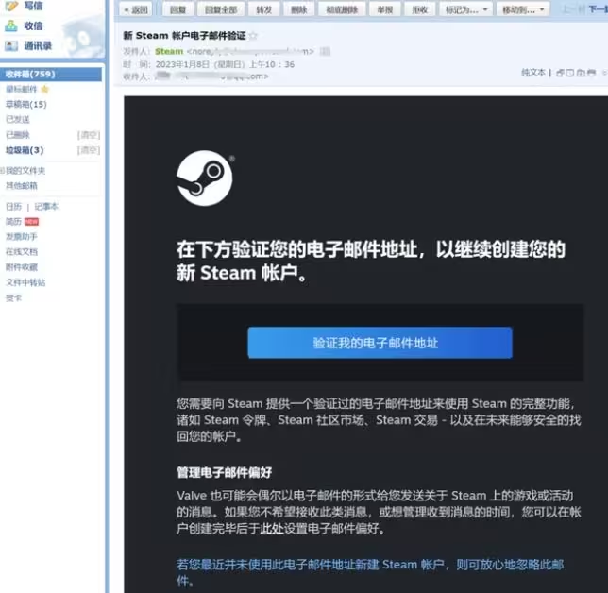Click the print icon in header
The height and width of the screenshot is (593, 608).
tap(591, 73)
